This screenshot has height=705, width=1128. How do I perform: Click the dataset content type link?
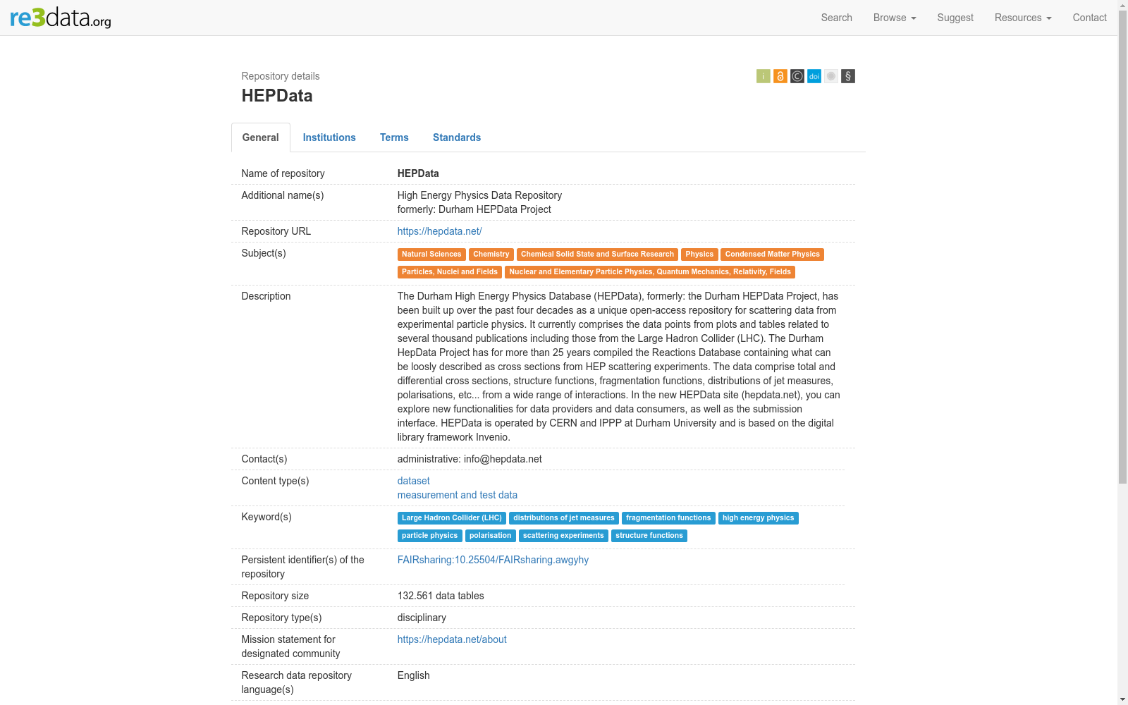pos(414,481)
